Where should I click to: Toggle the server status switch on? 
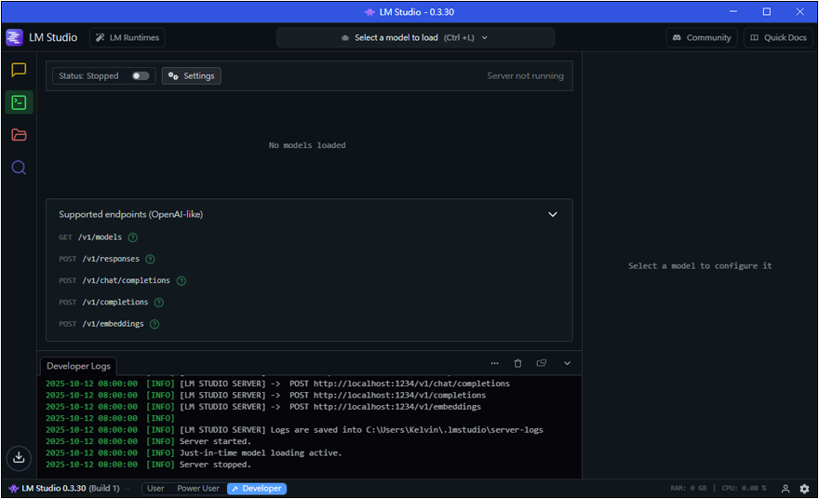(141, 76)
